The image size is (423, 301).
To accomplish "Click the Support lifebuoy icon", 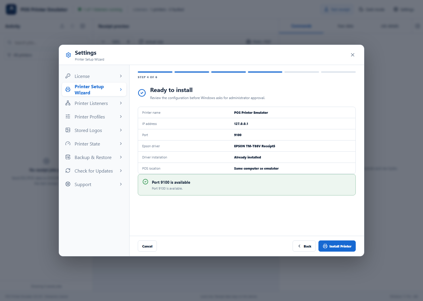I will click(x=68, y=184).
